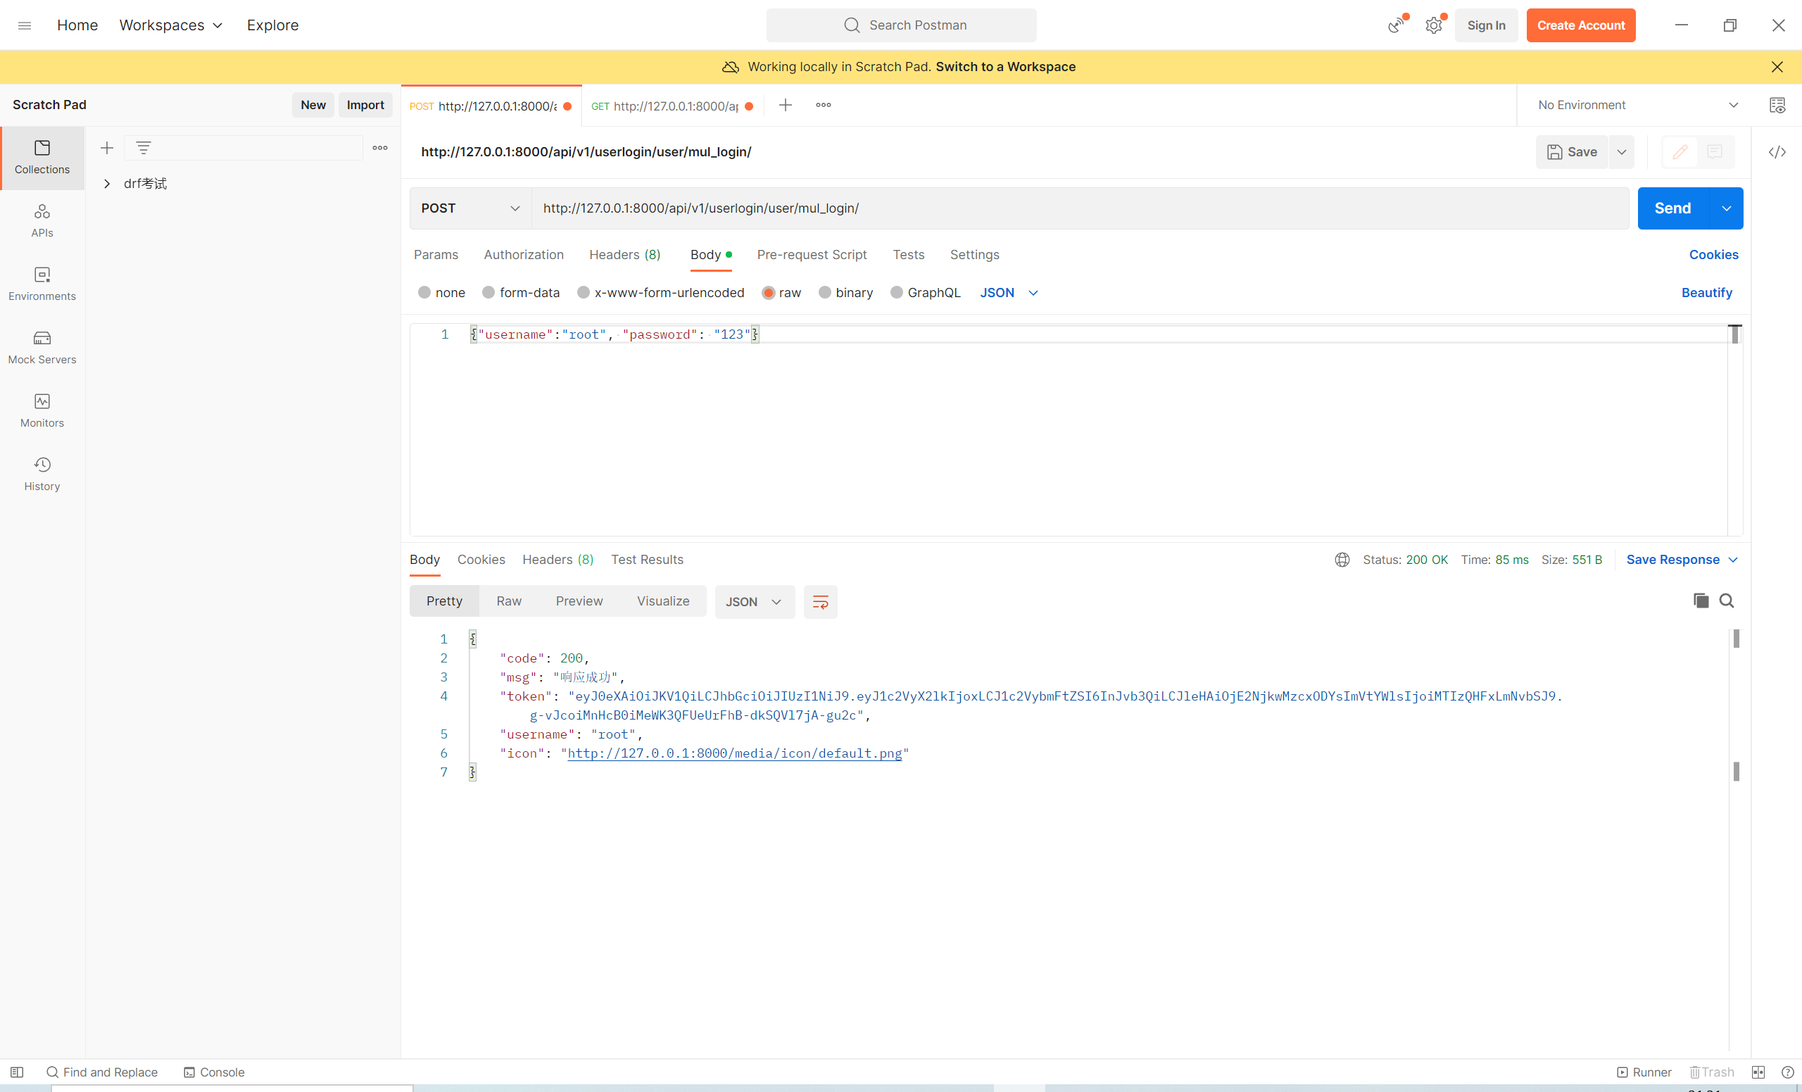Switch to the Pre-request Script tab
Screen dimensions: 1802x1092
[811, 255]
